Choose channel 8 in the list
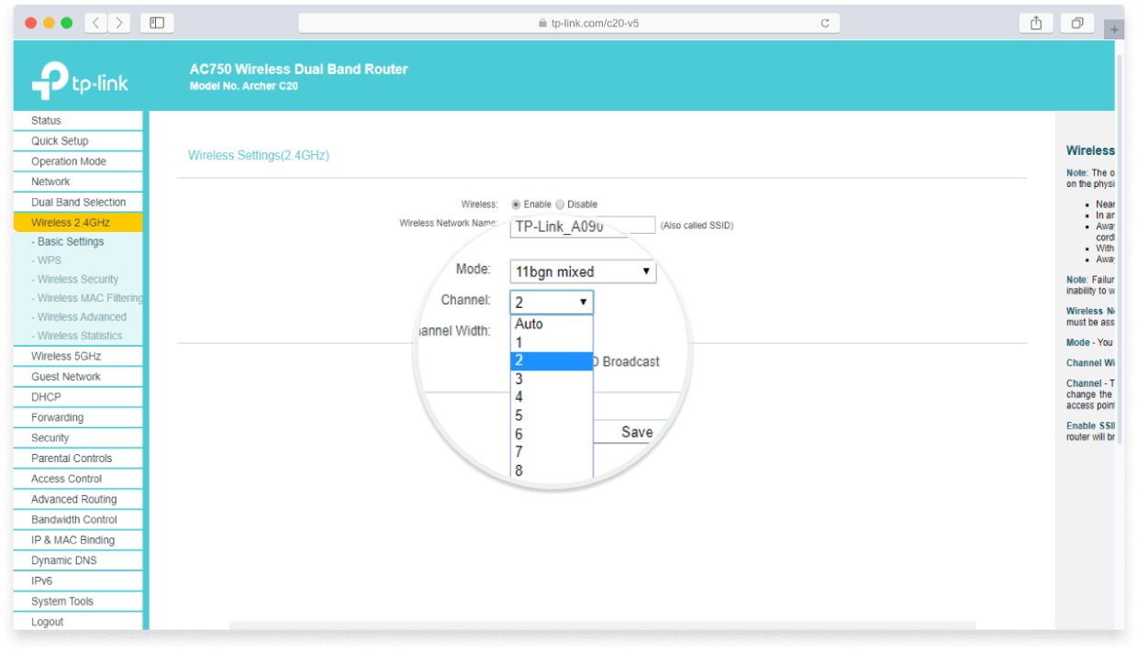 tap(552, 470)
